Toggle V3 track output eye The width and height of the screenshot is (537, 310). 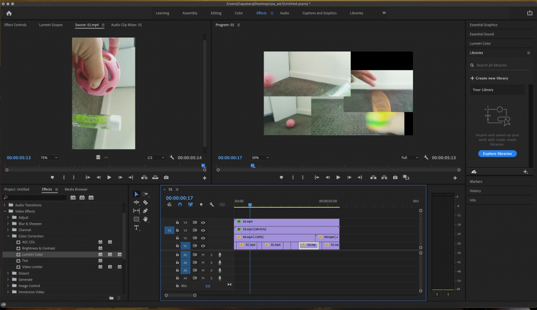coord(203,230)
